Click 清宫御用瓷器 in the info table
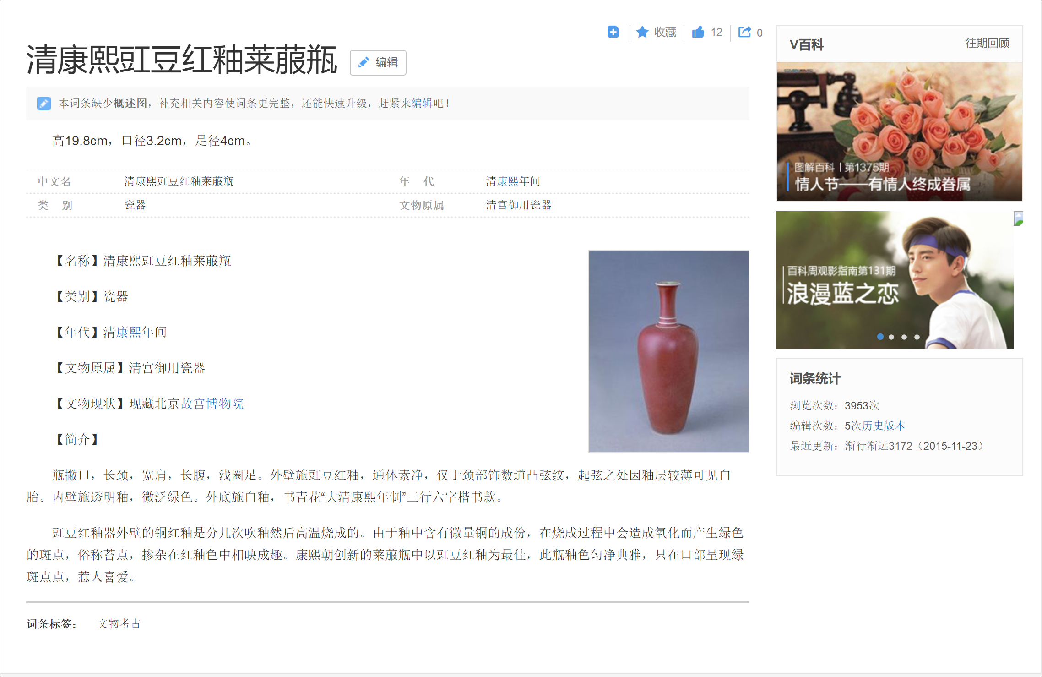This screenshot has width=1042, height=677. pyautogui.click(x=518, y=205)
